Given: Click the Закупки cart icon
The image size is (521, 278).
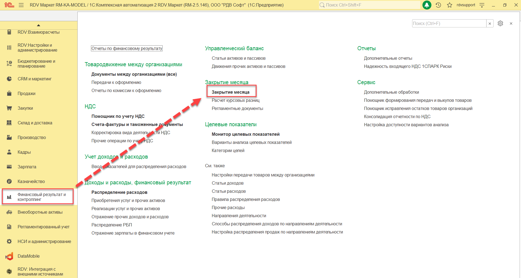Looking at the screenshot, I should pos(9,108).
